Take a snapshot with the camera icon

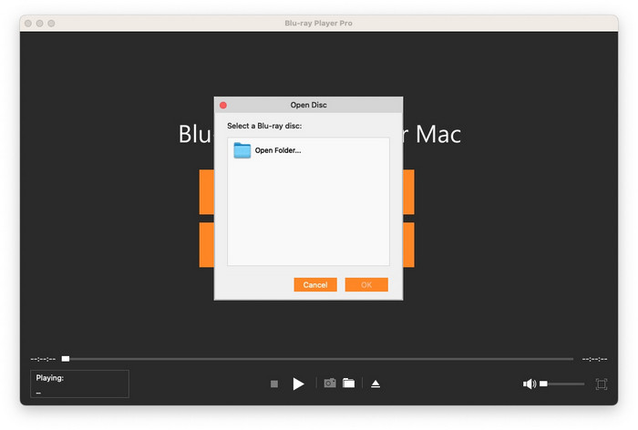330,384
